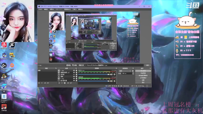This screenshot has width=203, height=114.
Task: Switch on 工作室模式 studio mode button
Action: 143,78
